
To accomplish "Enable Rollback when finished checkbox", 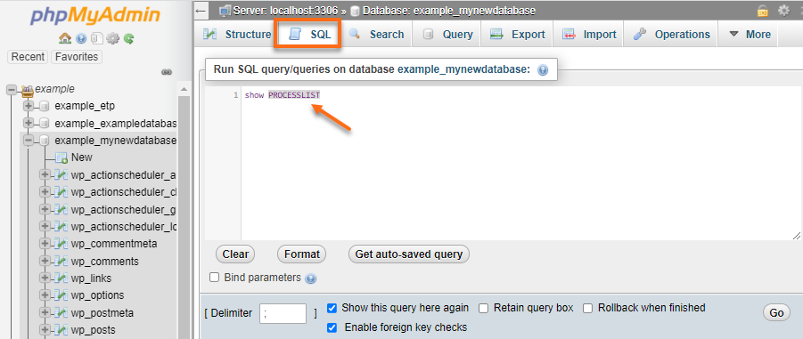I will pyautogui.click(x=588, y=309).
